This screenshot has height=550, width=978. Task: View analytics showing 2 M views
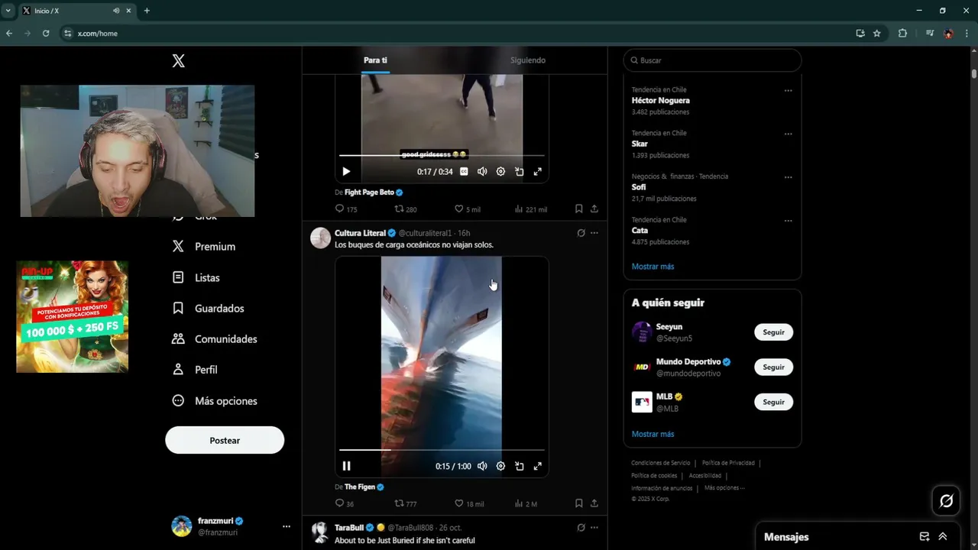[526, 503]
